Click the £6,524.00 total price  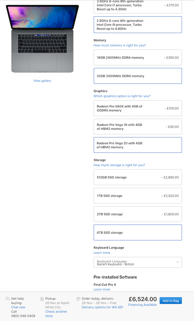[143, 299]
